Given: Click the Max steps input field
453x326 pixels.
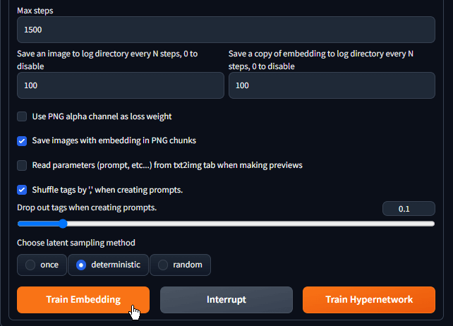Looking at the screenshot, I should (x=226, y=30).
